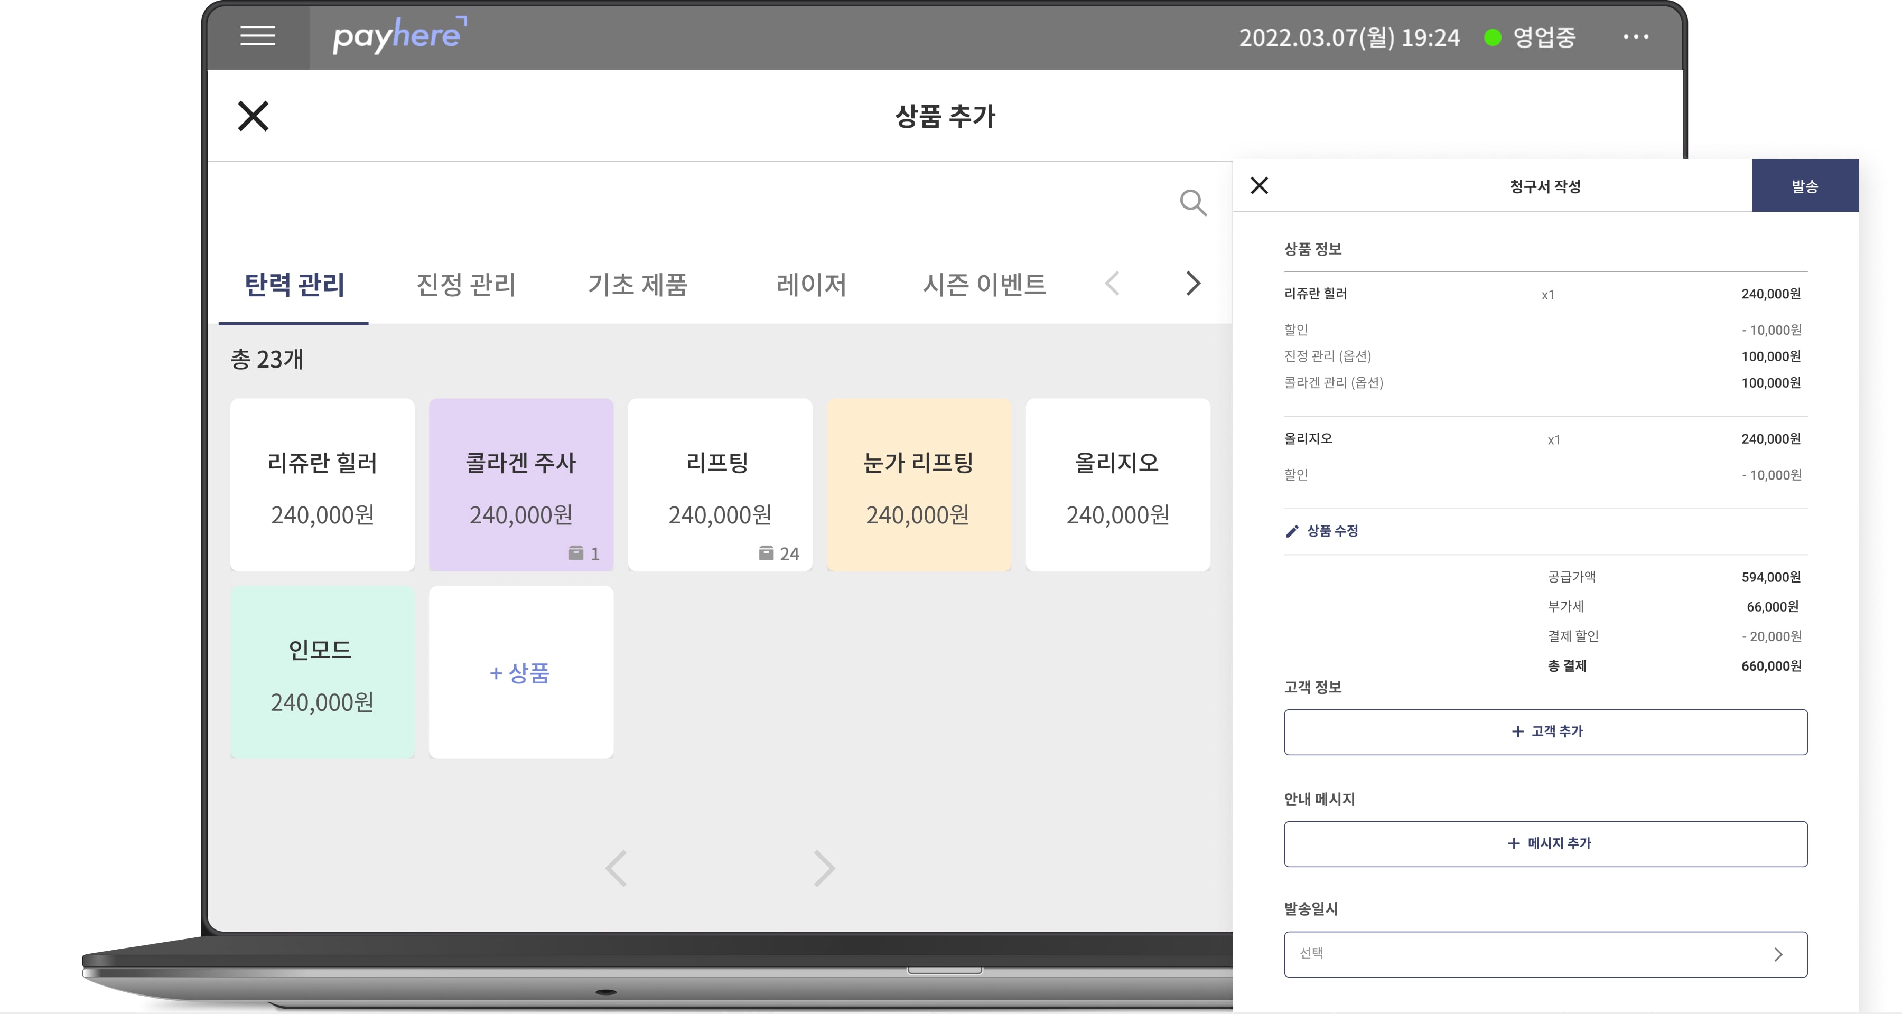The width and height of the screenshot is (1902, 1014).
Task: Click the + 상품 add product card
Action: coord(521,672)
